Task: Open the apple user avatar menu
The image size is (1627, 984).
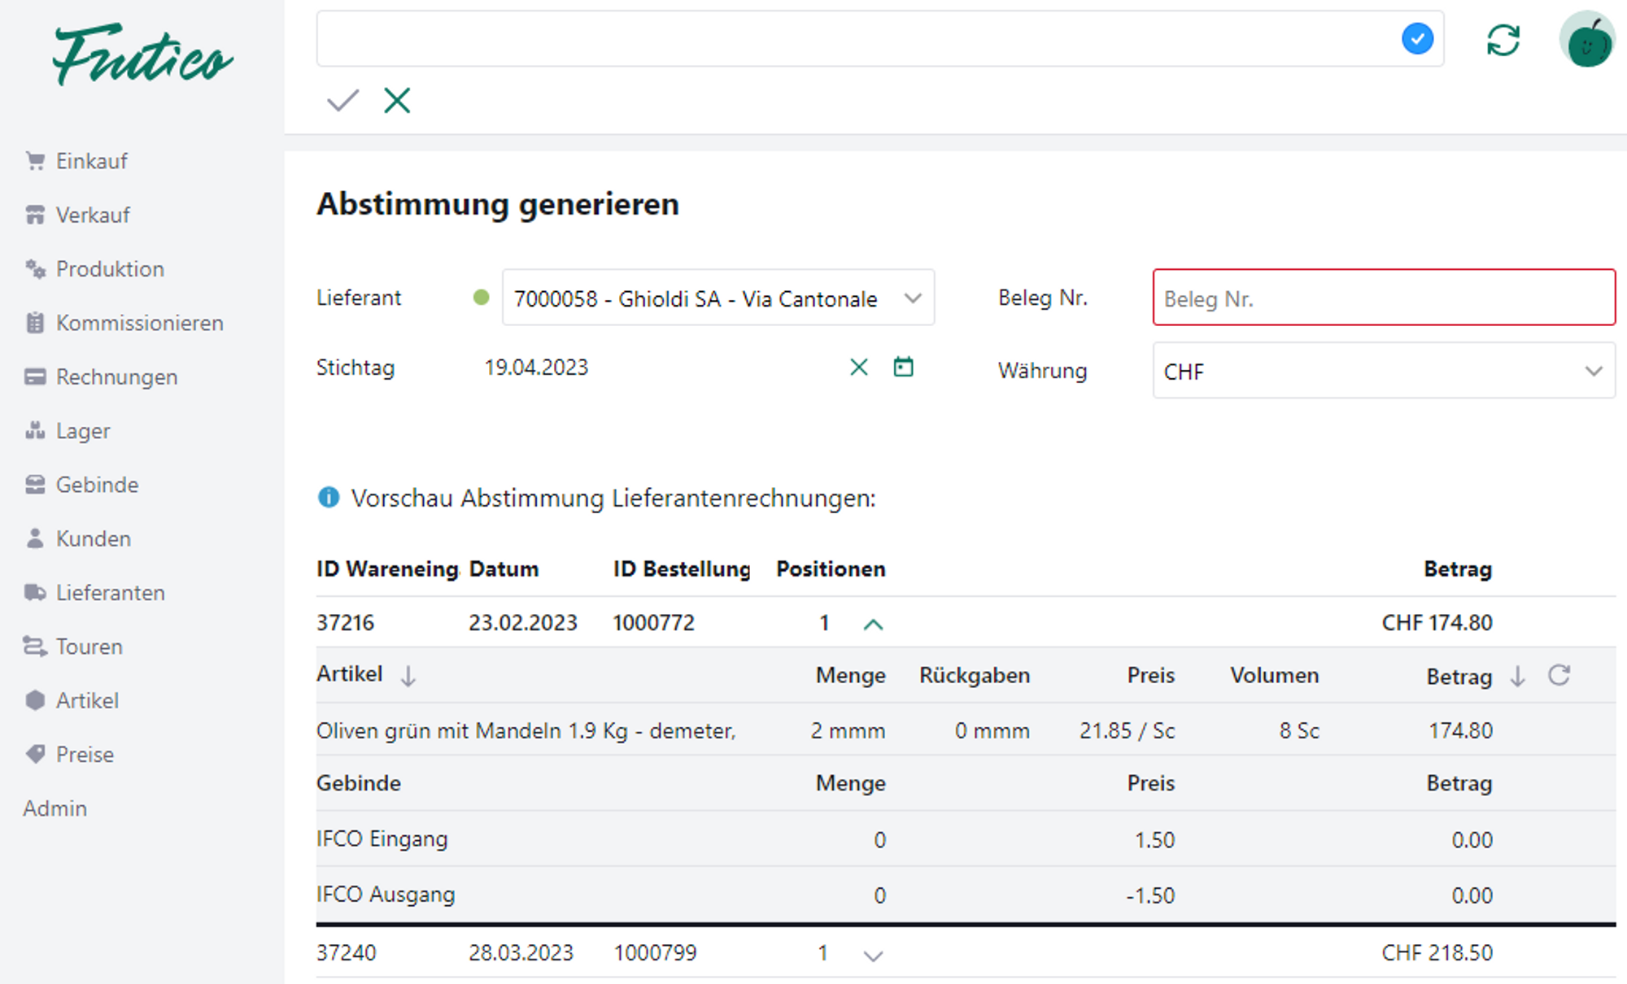Action: tap(1586, 41)
